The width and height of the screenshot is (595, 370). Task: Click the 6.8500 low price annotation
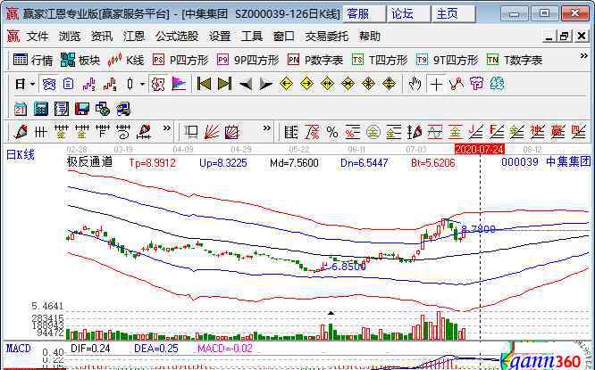point(348,267)
